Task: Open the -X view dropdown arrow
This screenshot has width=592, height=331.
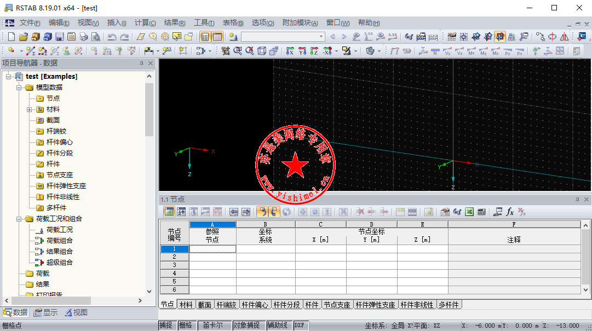Action: pyautogui.click(x=336, y=51)
